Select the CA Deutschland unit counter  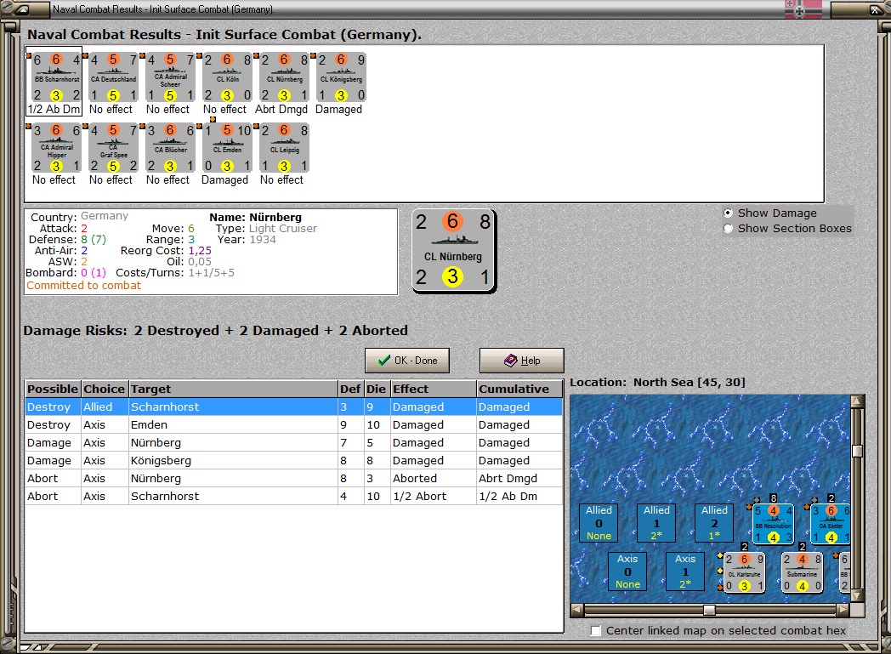[113, 77]
